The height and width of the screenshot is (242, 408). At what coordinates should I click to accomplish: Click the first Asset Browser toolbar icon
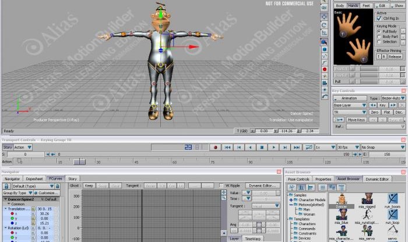pos(292,187)
